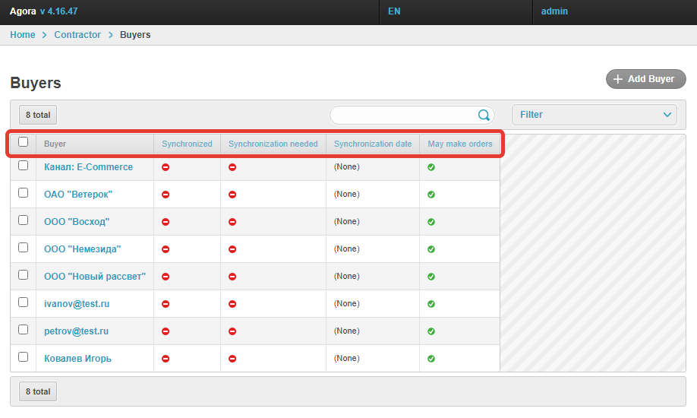The image size is (697, 418).
Task: Click red Synchronized icon for ОАО "Ветерок"
Action: tap(166, 195)
